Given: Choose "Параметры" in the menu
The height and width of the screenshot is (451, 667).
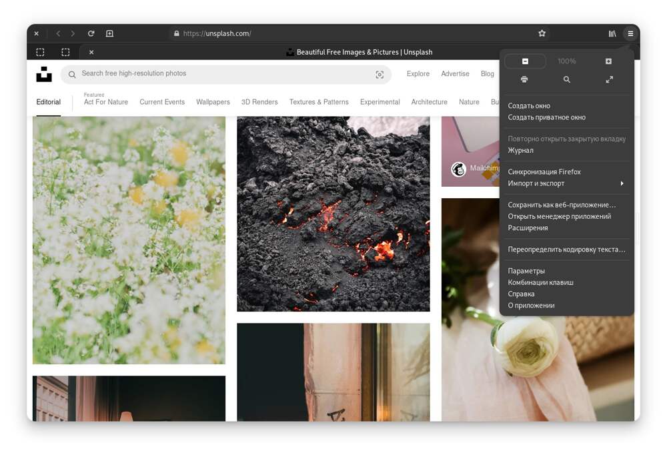Looking at the screenshot, I should (526, 271).
